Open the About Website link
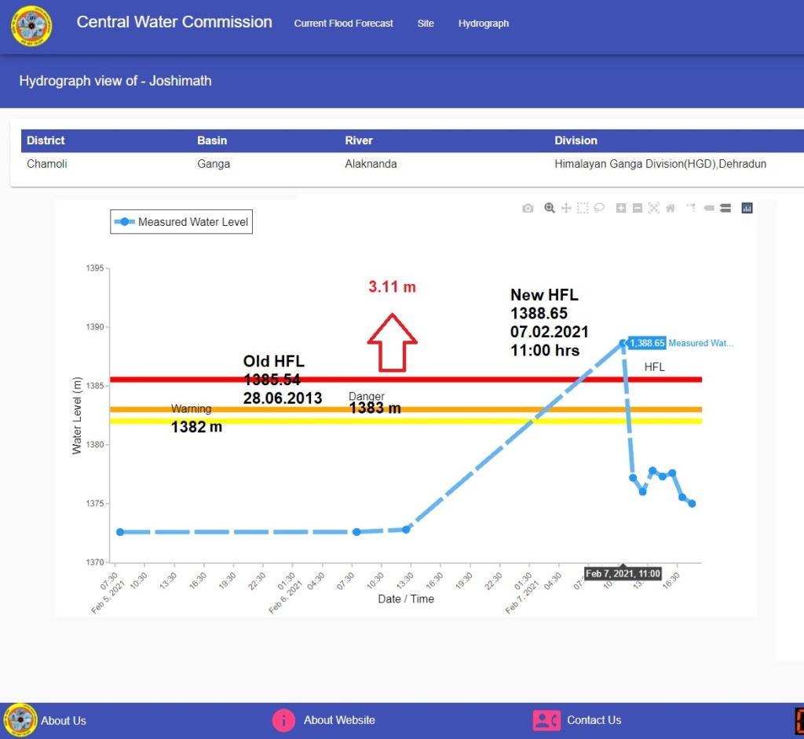The width and height of the screenshot is (804, 739). (338, 720)
